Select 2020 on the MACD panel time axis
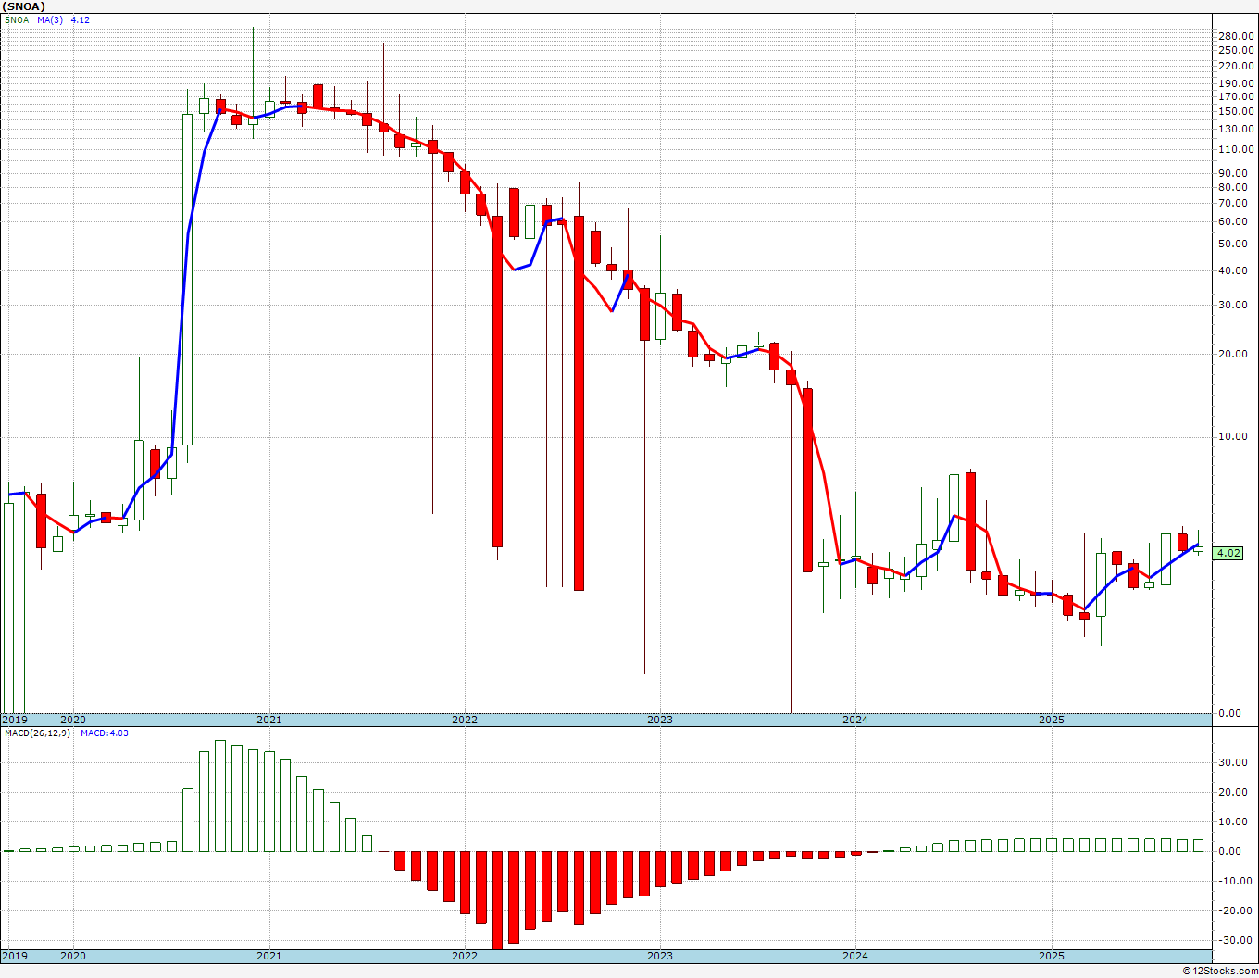Screen dimensions: 1259x978 pos(72,955)
